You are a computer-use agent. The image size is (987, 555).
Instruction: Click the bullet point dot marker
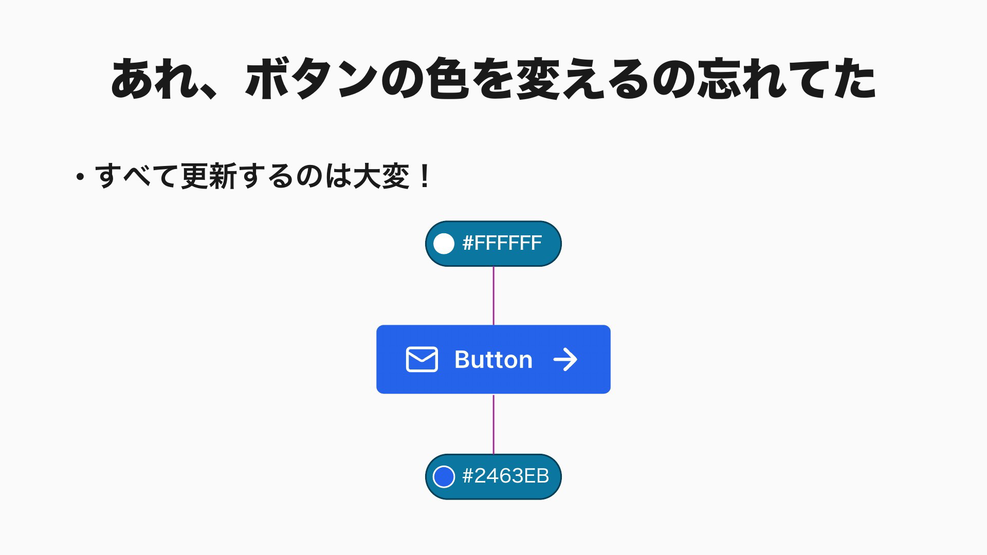(80, 177)
